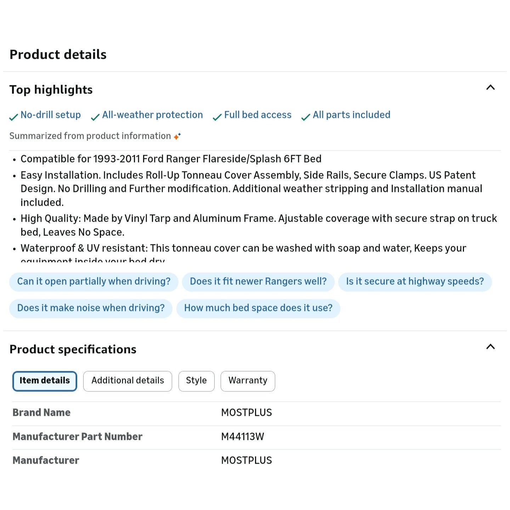Screen dimensions: 510x510
Task: Click the Manufacturer Part Number value M44113W
Action: click(243, 437)
